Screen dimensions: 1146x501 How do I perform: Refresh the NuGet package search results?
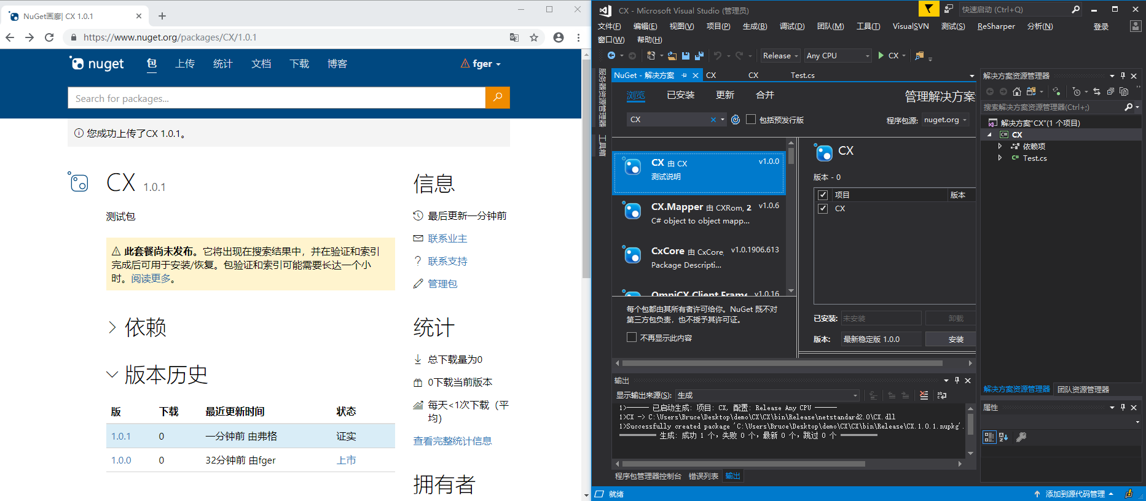coord(736,120)
